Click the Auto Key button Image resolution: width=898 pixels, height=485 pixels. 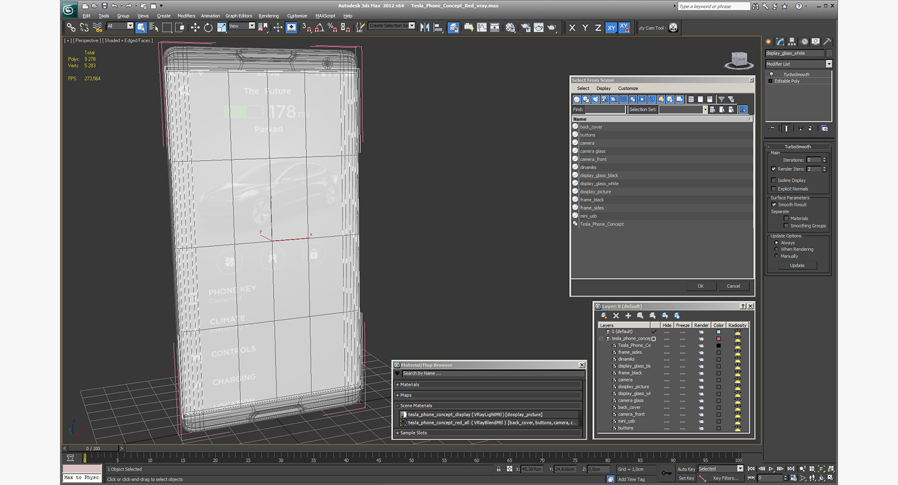(686, 469)
